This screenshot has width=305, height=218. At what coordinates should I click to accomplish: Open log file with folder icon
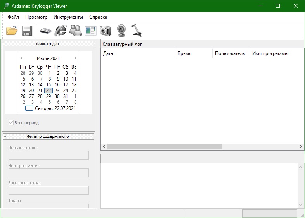pyautogui.click(x=12, y=31)
